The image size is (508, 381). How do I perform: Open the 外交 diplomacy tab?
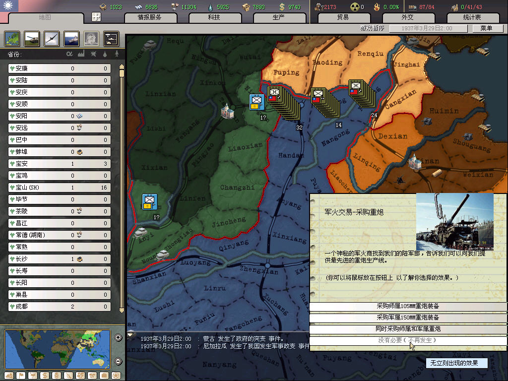[x=407, y=17]
